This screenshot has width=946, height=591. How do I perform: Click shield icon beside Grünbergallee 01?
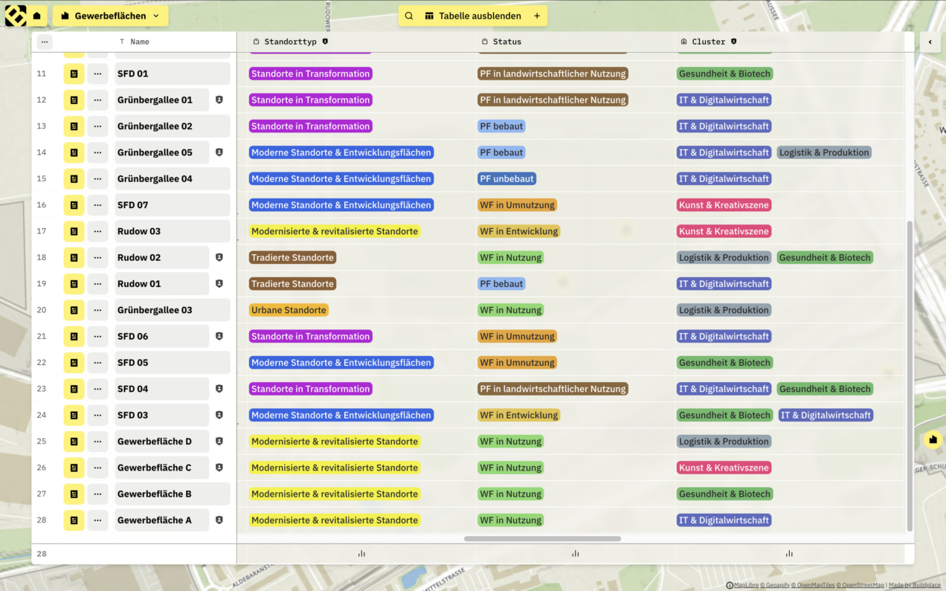click(219, 100)
